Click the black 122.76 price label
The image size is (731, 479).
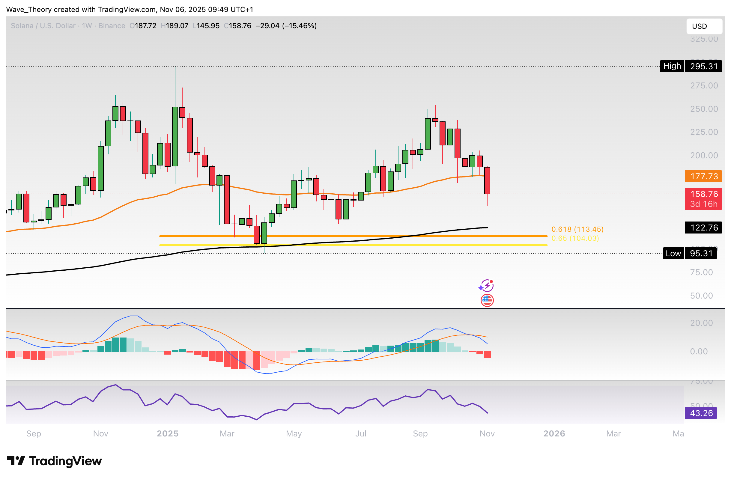click(703, 228)
